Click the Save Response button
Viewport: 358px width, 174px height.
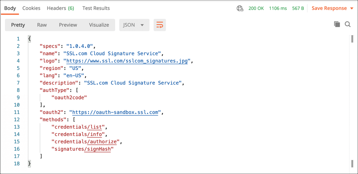329,8
